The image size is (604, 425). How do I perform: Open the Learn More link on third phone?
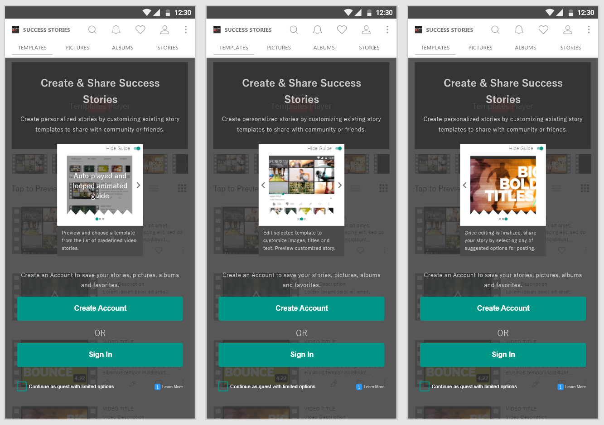tap(572, 387)
